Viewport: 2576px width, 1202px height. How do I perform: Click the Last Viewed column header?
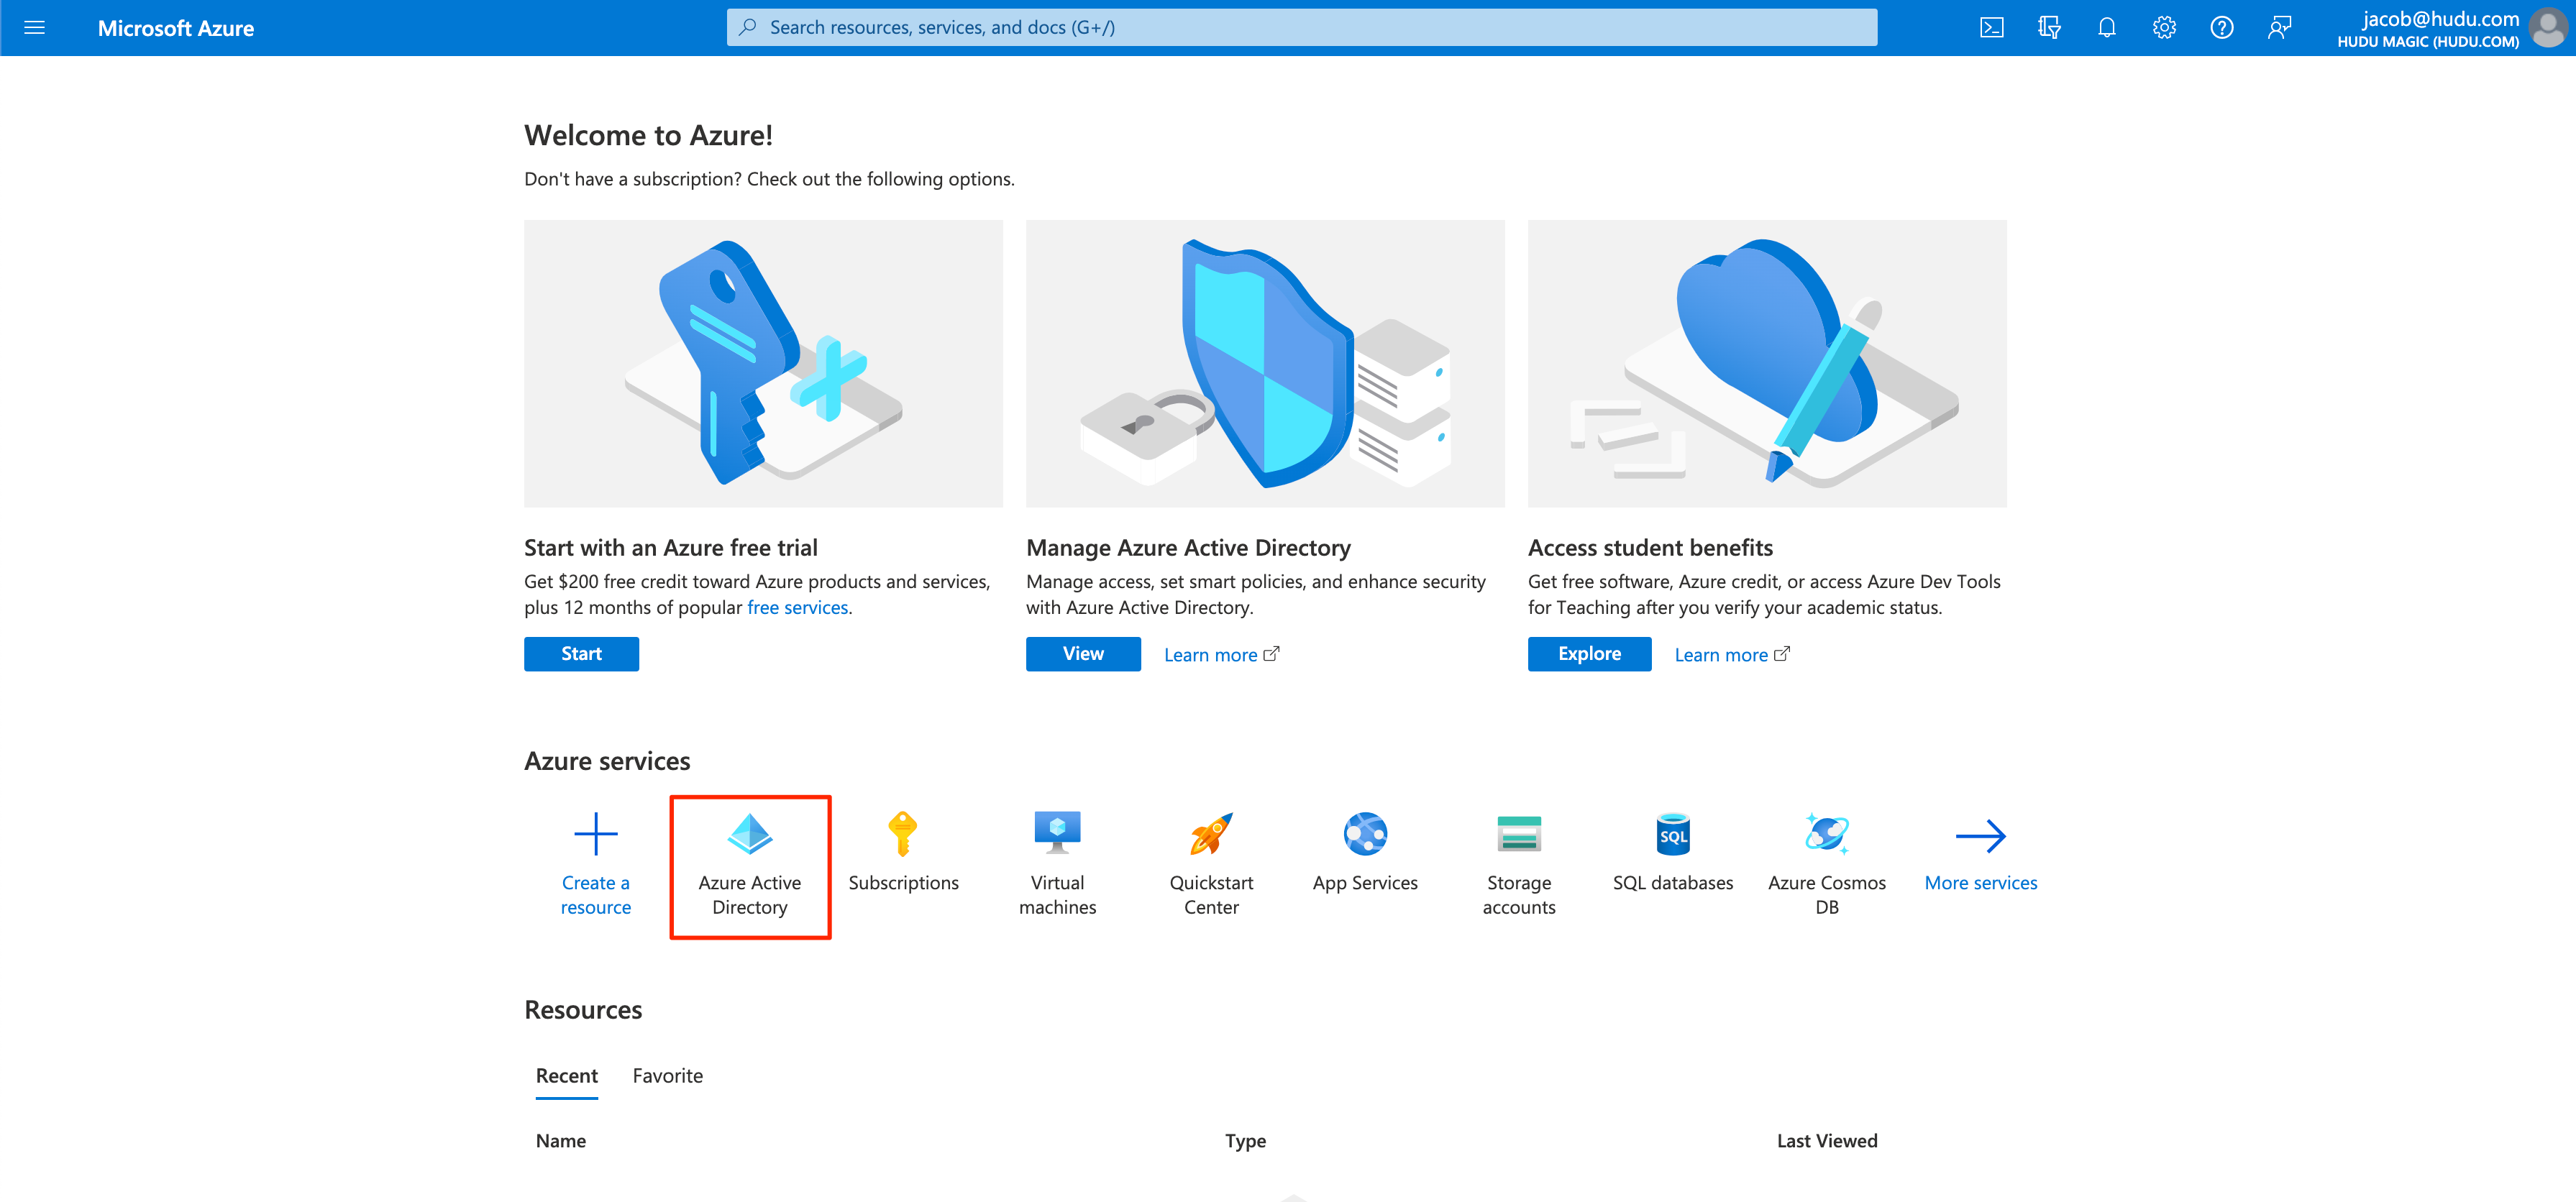[x=1826, y=1141]
